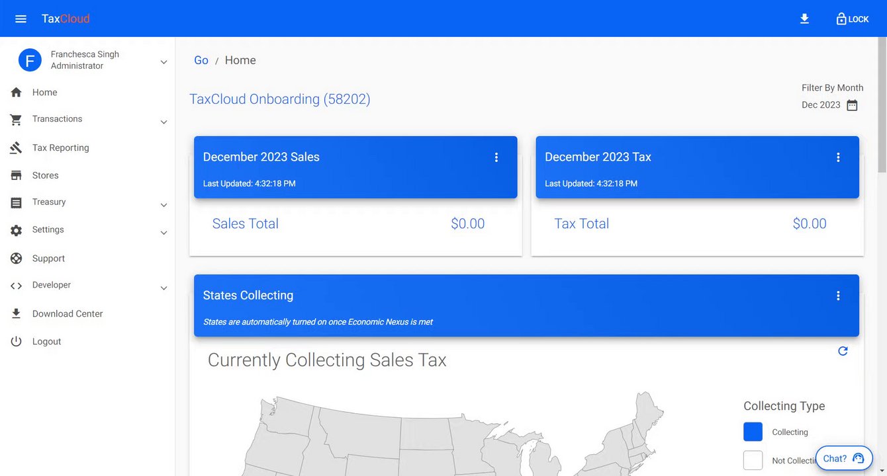The image size is (887, 476).
Task: Refresh the Currently Collecting Sales Tax map
Action: click(x=843, y=351)
